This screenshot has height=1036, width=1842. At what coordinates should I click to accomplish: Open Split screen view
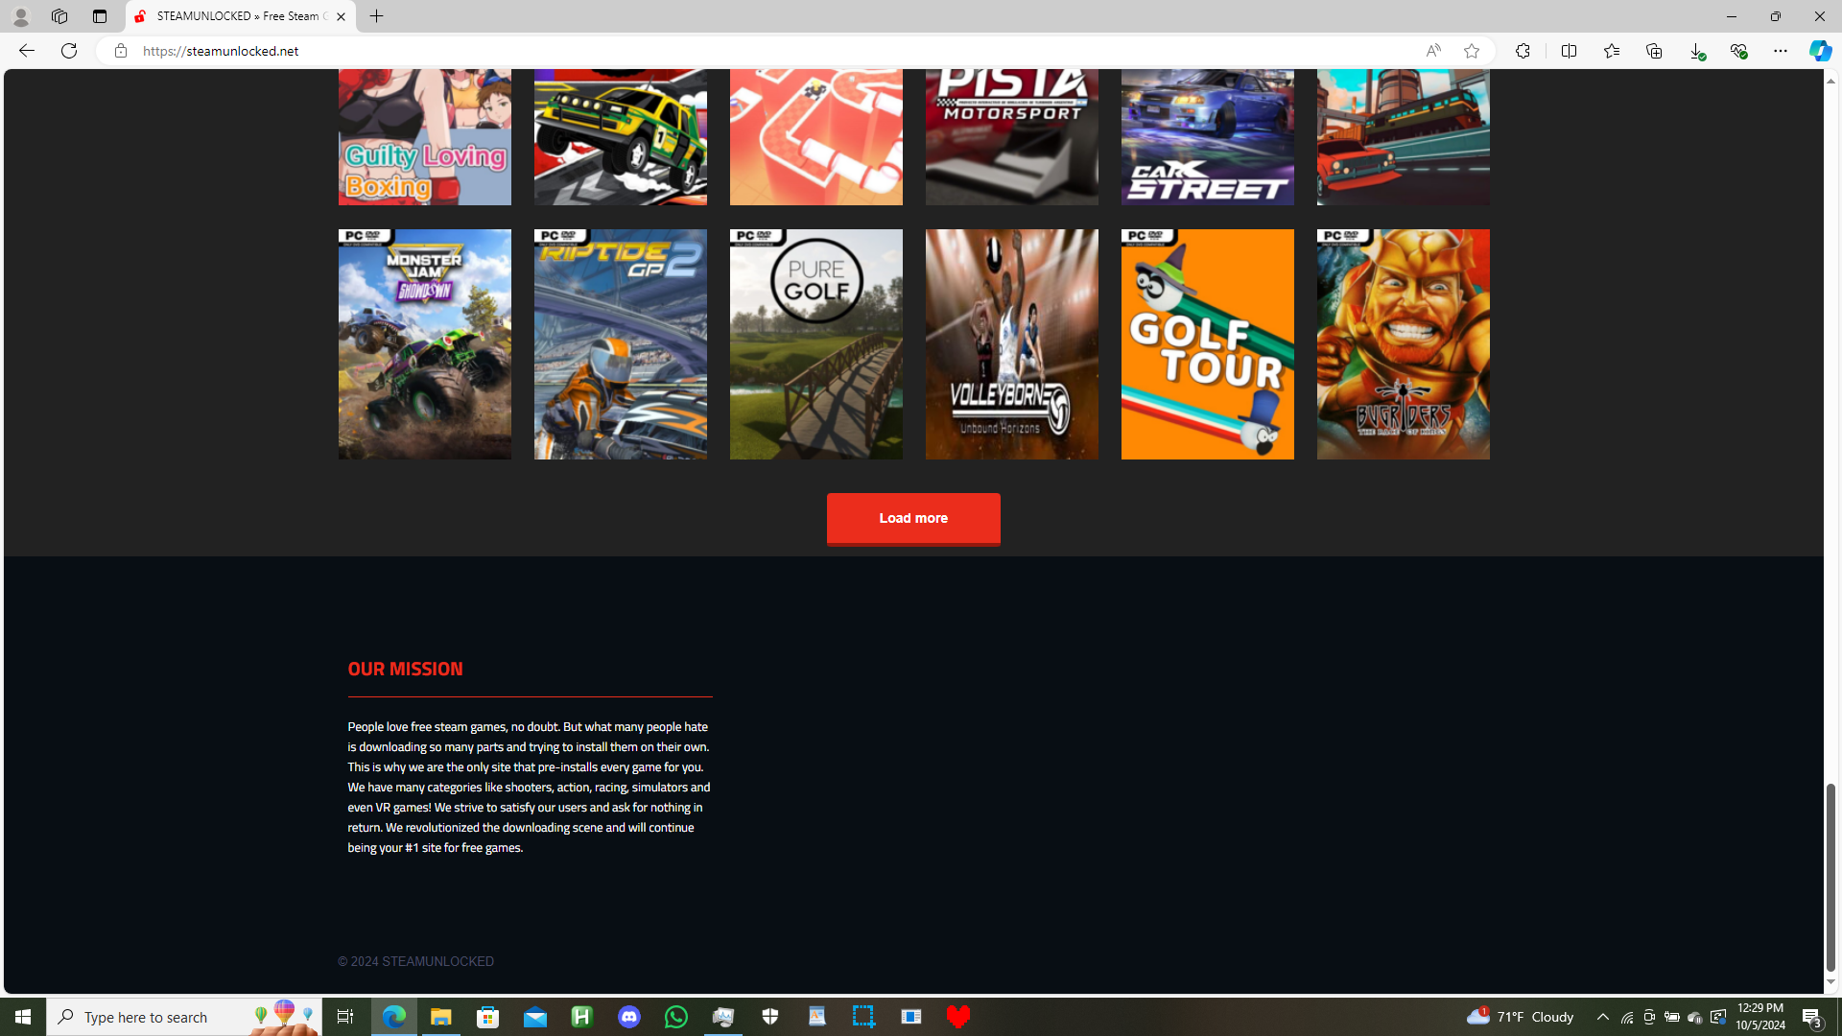pyautogui.click(x=1569, y=51)
